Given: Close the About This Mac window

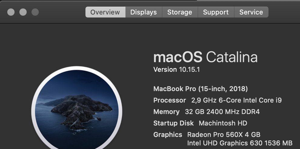Looking at the screenshot, I should 11,12.
